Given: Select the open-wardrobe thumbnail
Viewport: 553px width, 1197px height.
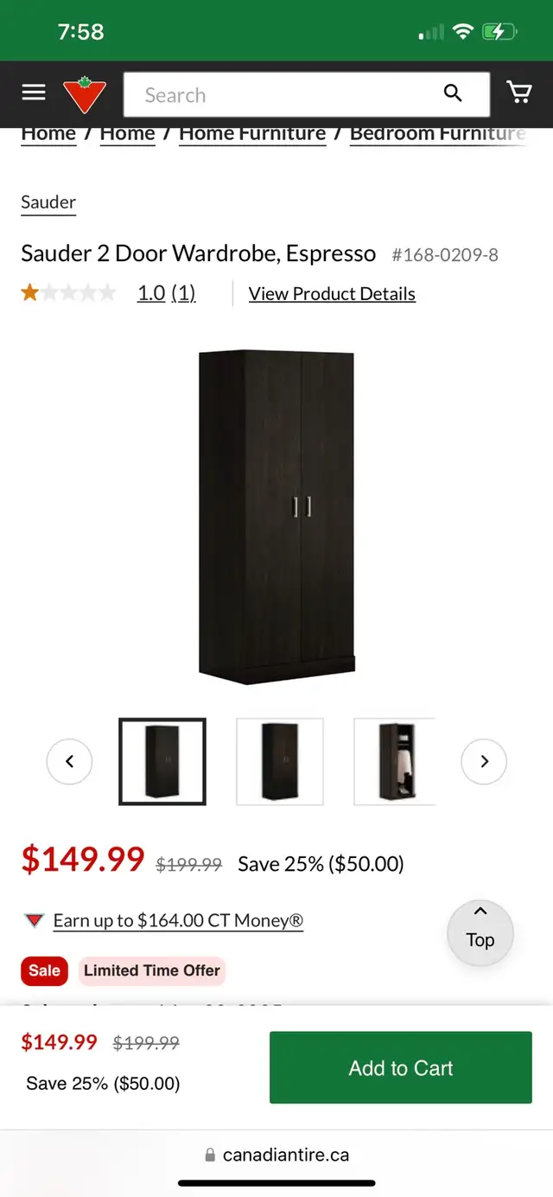Looking at the screenshot, I should click(x=395, y=761).
